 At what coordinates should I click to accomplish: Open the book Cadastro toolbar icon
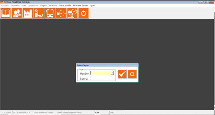(x=6, y=13)
